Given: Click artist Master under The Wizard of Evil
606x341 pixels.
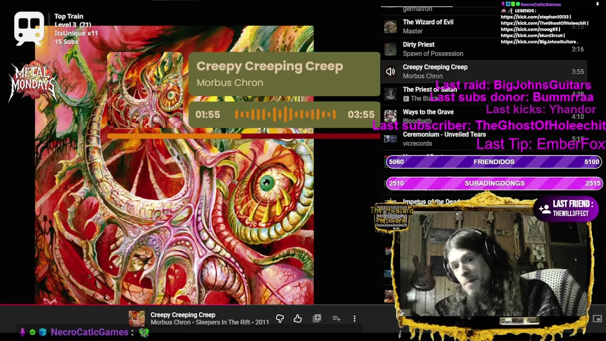Looking at the screenshot, I should [x=413, y=31].
